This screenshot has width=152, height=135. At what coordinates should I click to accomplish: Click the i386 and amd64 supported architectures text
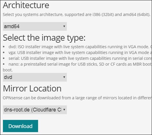(76, 15)
